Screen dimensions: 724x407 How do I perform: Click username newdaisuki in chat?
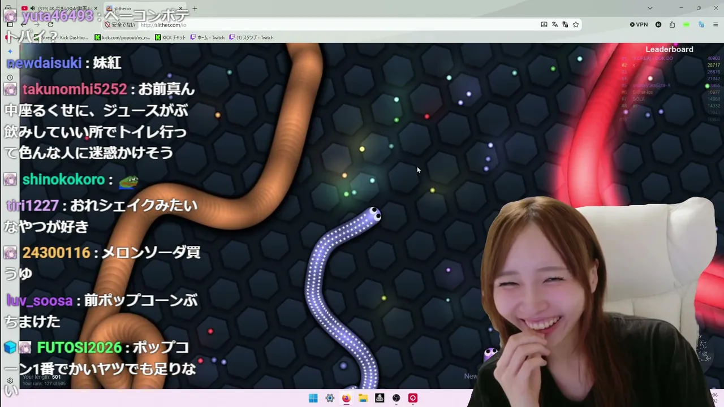click(x=44, y=63)
